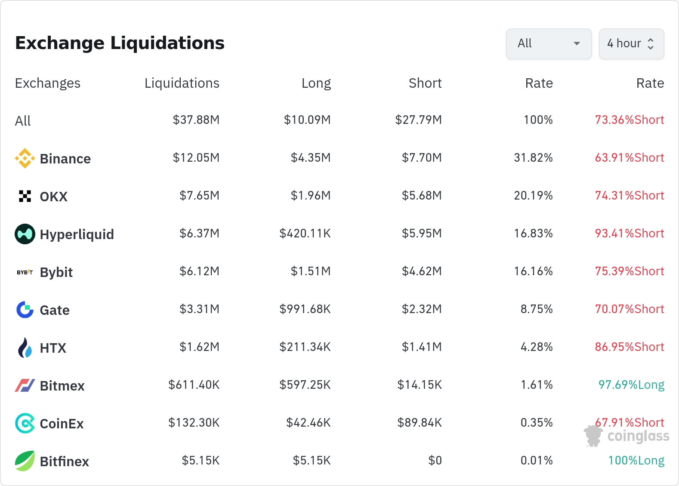The width and height of the screenshot is (679, 486).
Task: Click the coinglass watermark logo
Action: [x=627, y=436]
